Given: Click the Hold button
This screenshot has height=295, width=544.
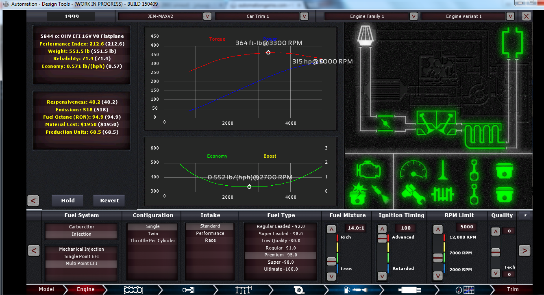Looking at the screenshot, I should 68,200.
